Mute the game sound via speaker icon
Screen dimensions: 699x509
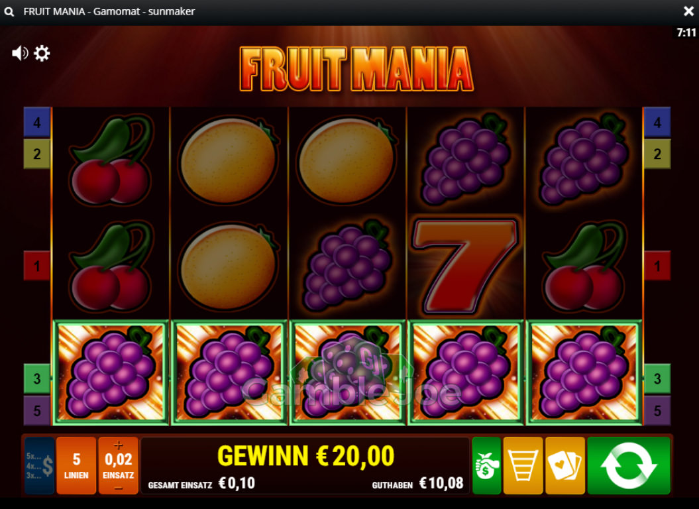click(20, 54)
